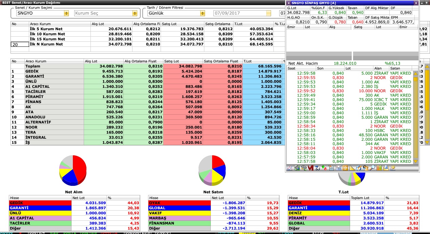Open the Kurum Seç dropdown
This screenshot has height=234, width=430.
[x=135, y=13]
